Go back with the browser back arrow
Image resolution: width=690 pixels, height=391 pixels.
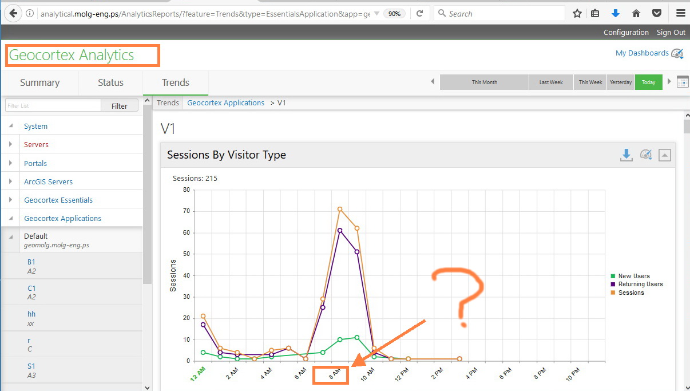pyautogui.click(x=13, y=13)
